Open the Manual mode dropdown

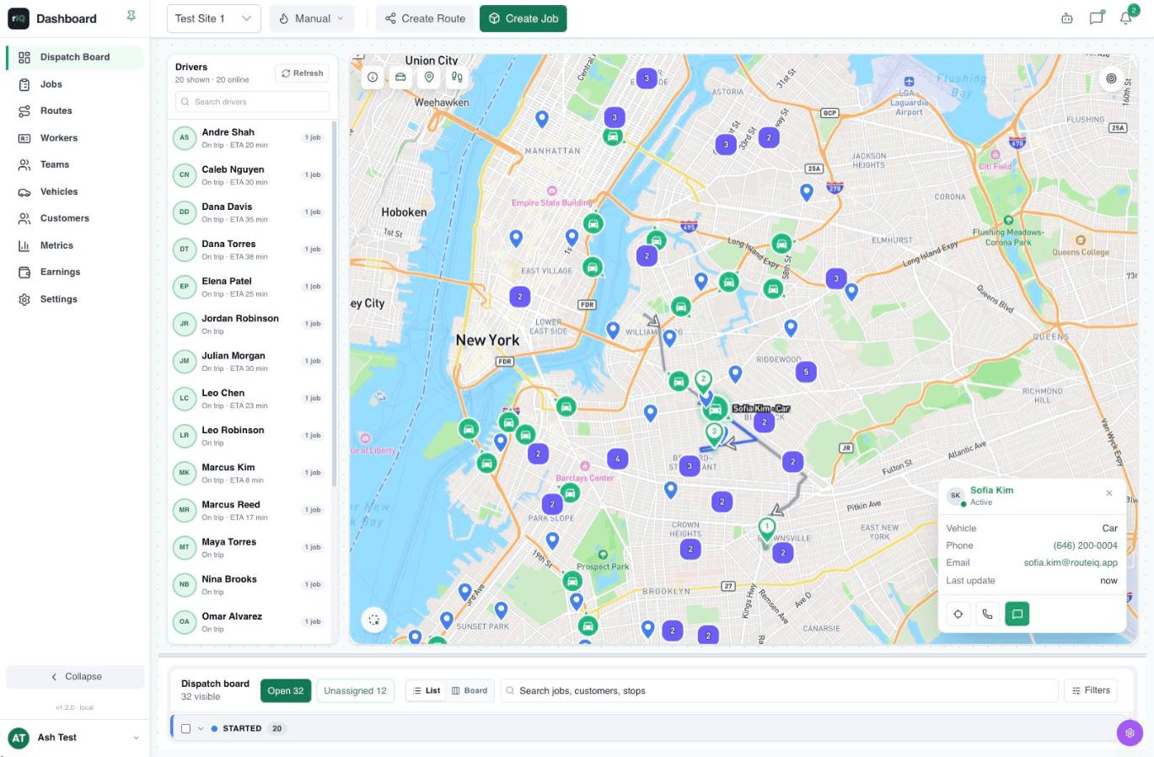point(312,19)
